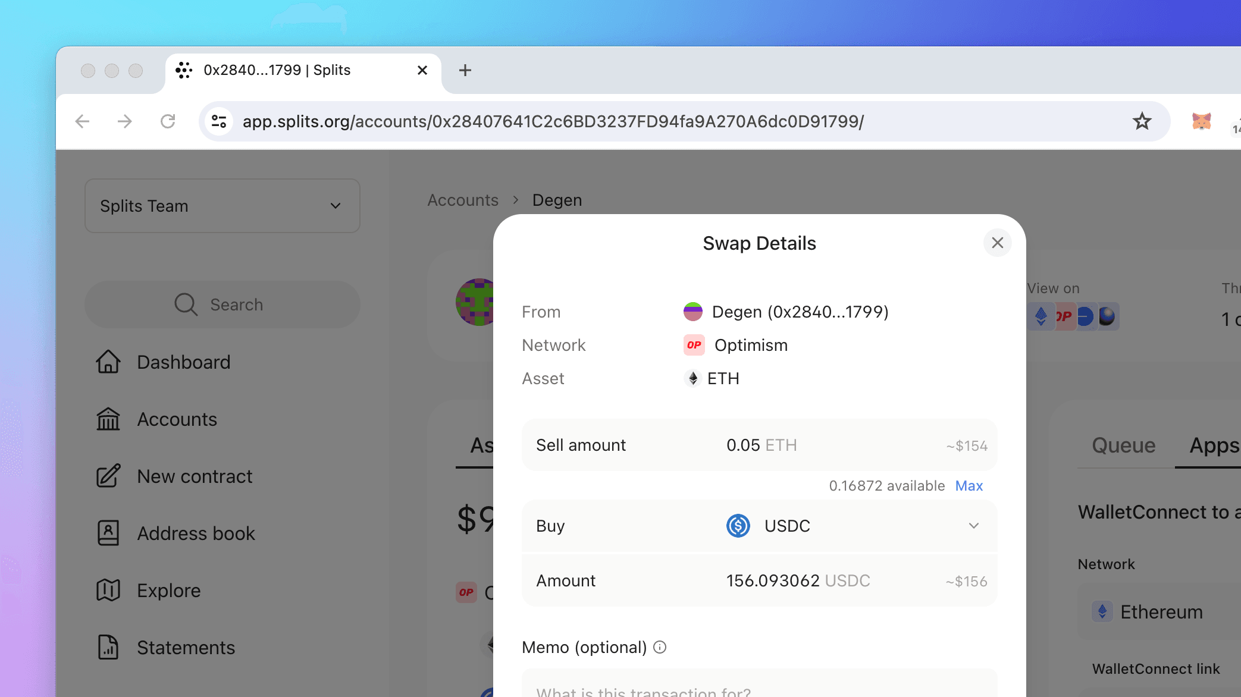Image resolution: width=1241 pixels, height=697 pixels.
Task: Open the Accounts section in the sidebar
Action: [176, 419]
